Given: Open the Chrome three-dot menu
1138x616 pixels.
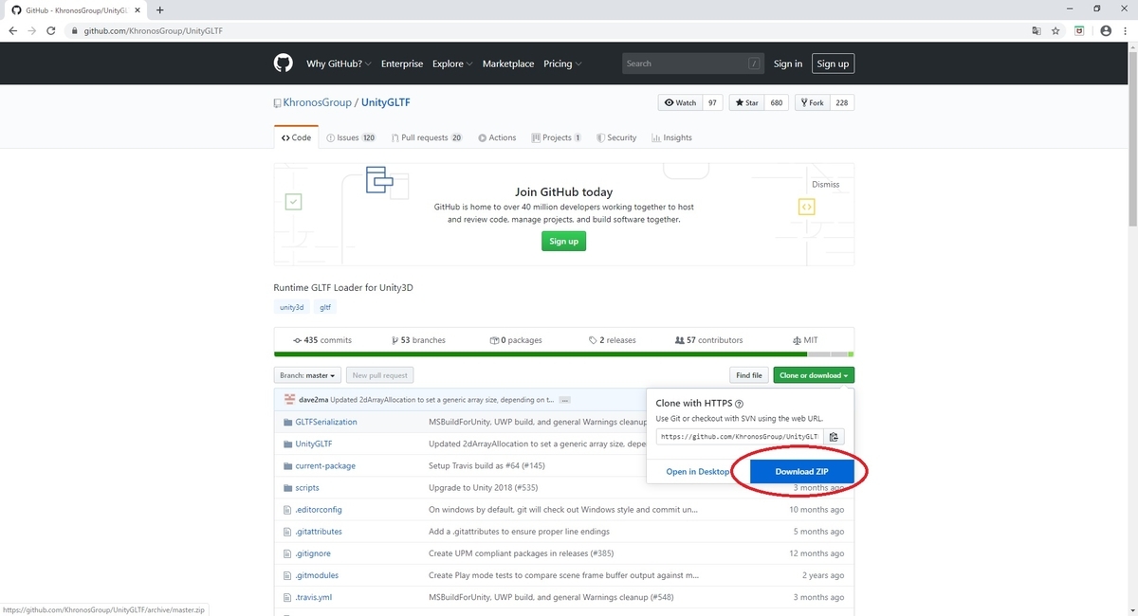Looking at the screenshot, I should point(1126,30).
